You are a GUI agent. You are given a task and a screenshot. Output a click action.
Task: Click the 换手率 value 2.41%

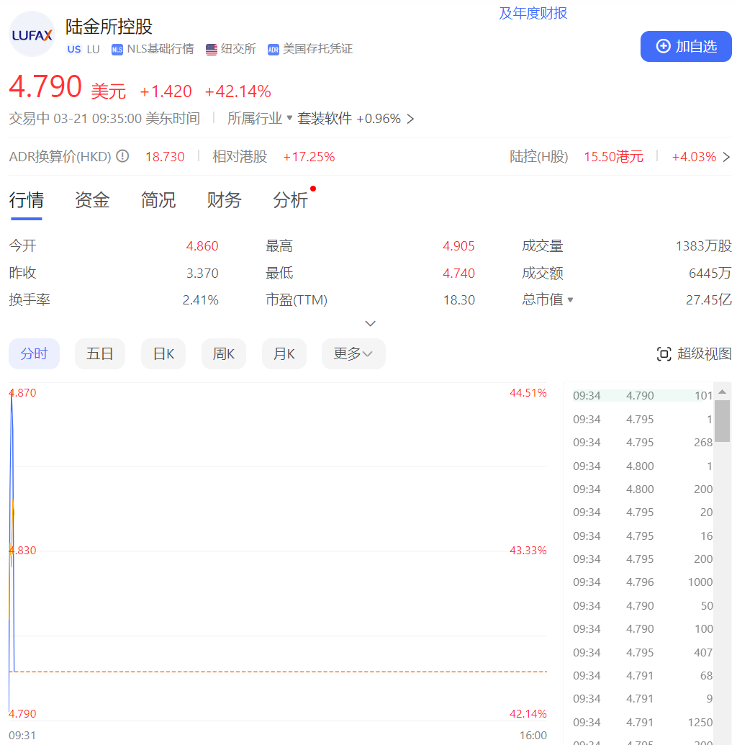pyautogui.click(x=201, y=300)
